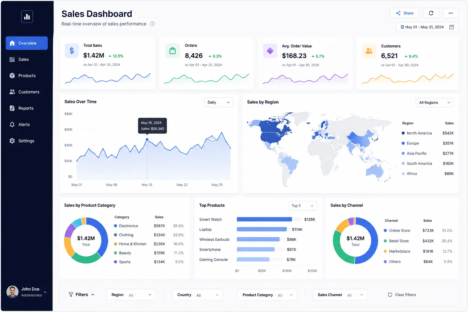
Task: Go to the Alerts menu item
Action: 27,124
